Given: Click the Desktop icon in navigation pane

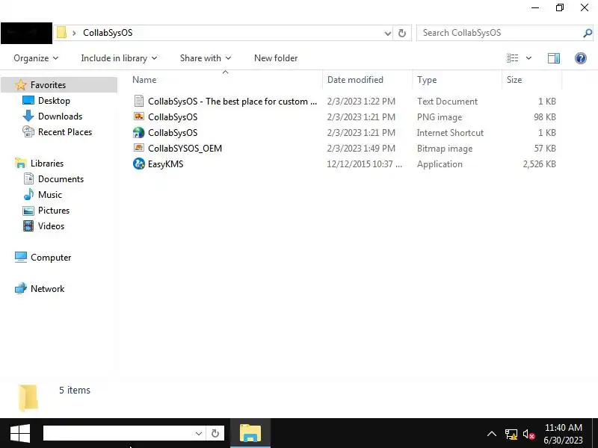Looking at the screenshot, I should [28, 100].
